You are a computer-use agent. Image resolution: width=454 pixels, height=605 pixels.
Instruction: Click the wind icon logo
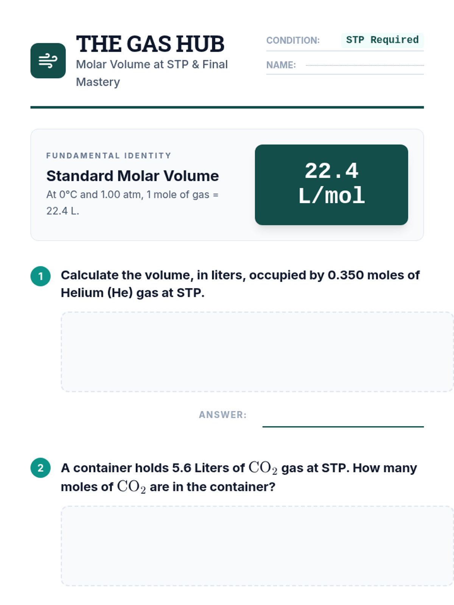[48, 60]
